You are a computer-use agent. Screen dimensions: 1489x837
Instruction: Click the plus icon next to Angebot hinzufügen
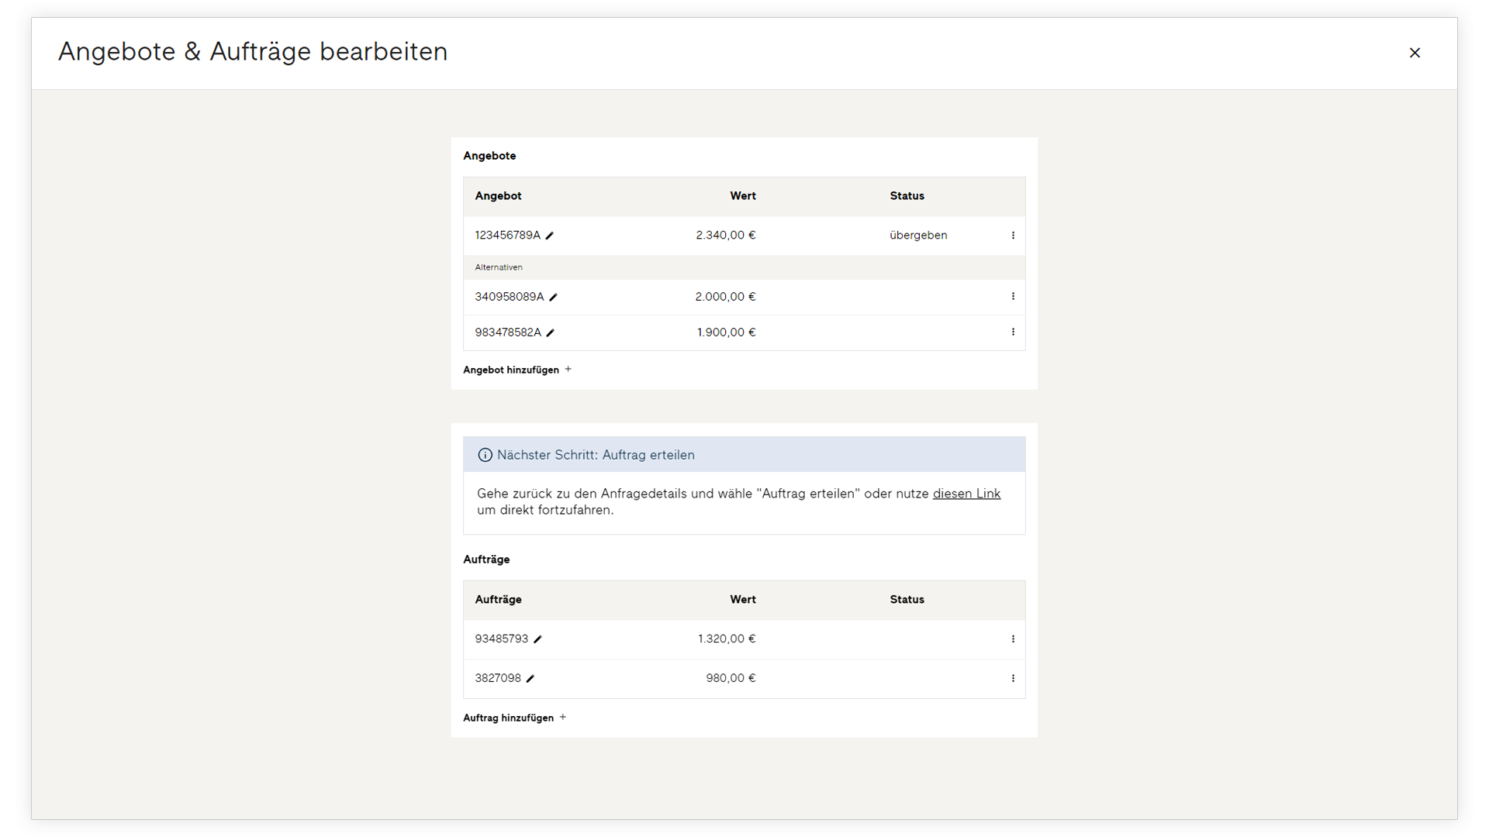568,370
